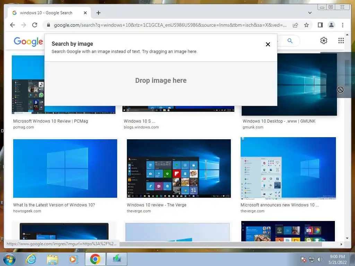355x266 pixels.
Task: Click the Drop image here area
Action: pos(161,83)
